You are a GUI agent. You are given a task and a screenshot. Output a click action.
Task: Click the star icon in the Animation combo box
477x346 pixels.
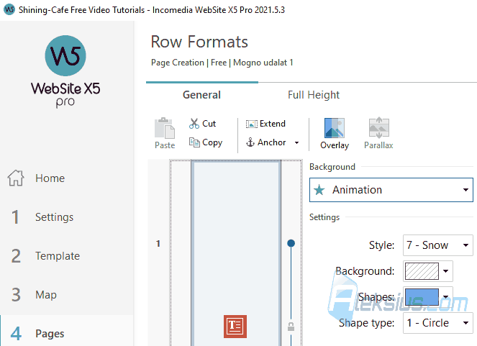point(319,190)
